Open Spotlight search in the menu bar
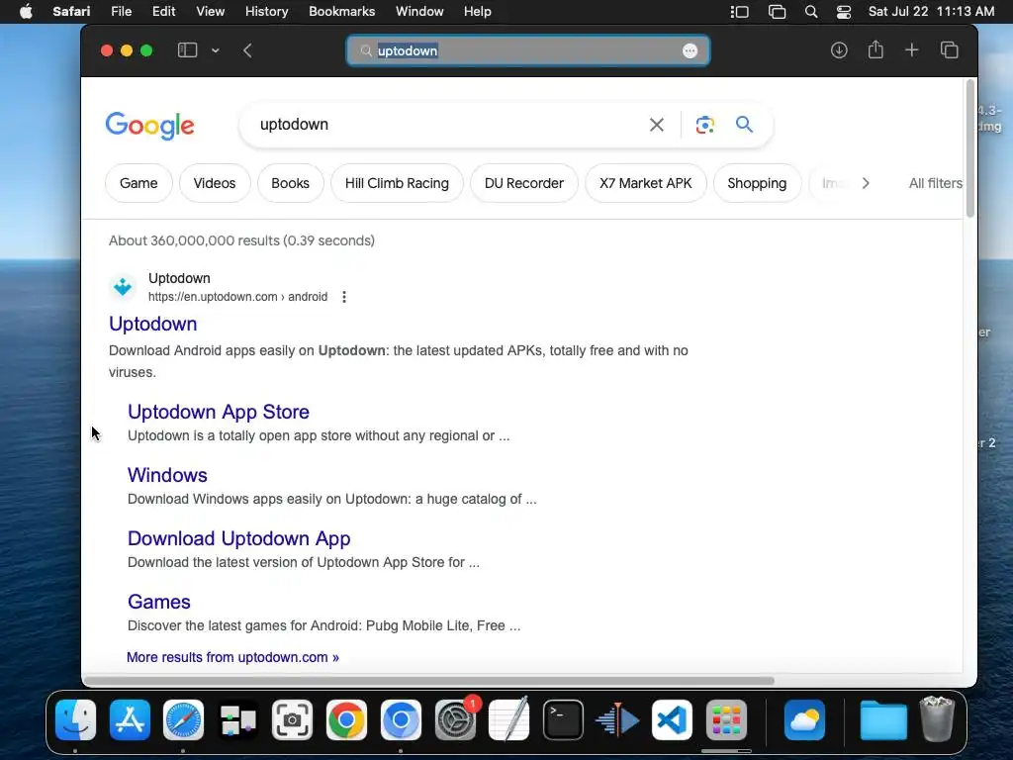This screenshot has height=760, width=1013. 811,12
